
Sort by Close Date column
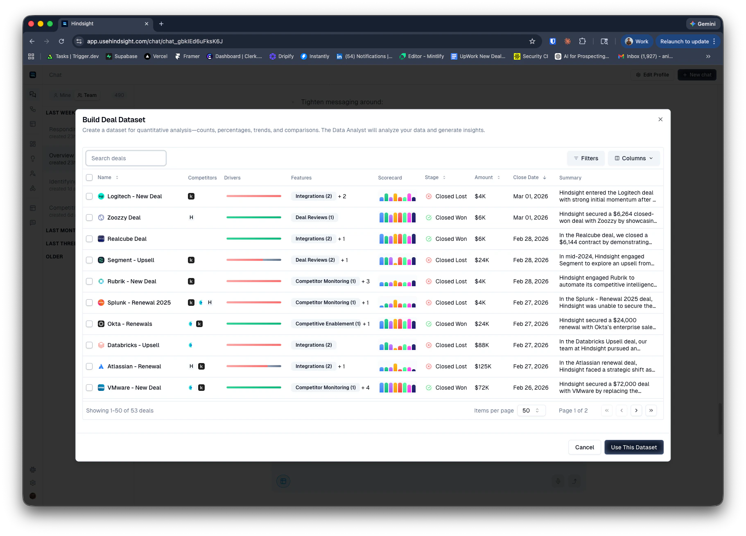[529, 177]
